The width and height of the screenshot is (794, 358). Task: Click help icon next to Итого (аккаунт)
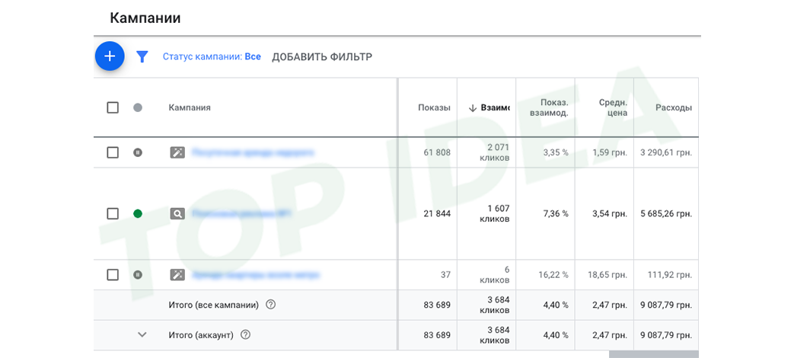[245, 334]
